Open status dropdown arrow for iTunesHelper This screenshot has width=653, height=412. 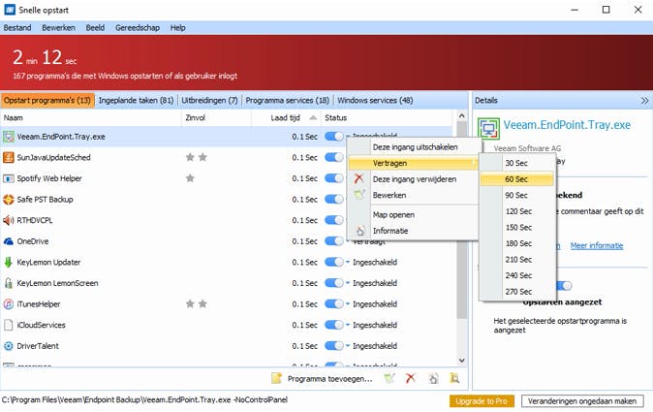tap(348, 303)
